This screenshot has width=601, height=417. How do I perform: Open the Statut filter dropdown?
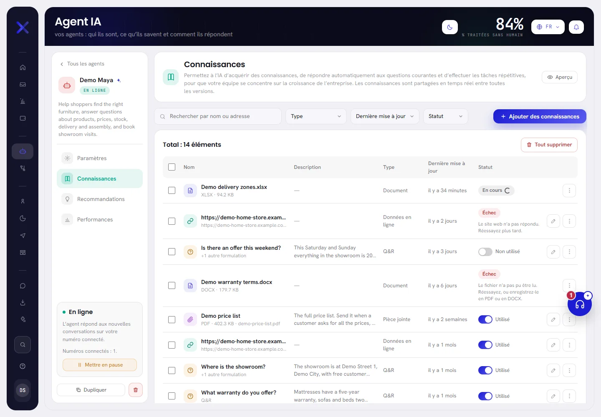445,116
